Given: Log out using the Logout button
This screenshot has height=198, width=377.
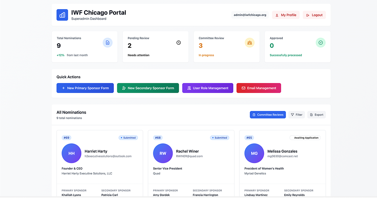Looking at the screenshot, I should tap(314, 15).
